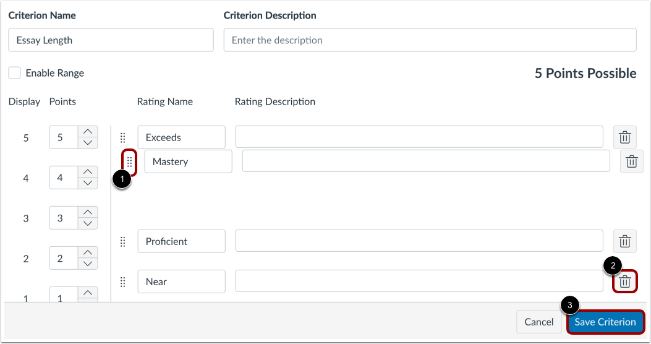The image size is (651, 344).
Task: Delete the Mastery rating with trash icon
Action: point(631,162)
